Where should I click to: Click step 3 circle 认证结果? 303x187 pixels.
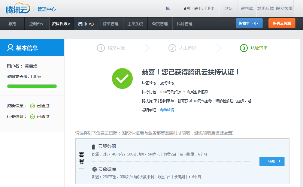[x=244, y=48]
